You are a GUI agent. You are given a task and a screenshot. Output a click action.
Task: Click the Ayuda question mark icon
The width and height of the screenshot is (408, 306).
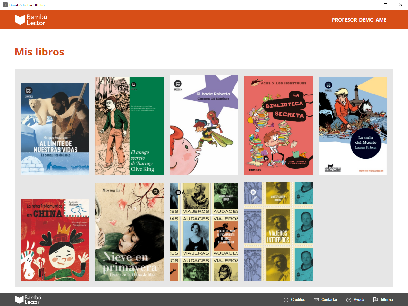click(349, 300)
